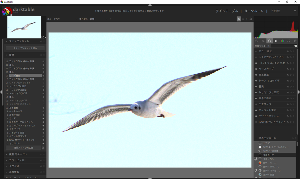Expand the カラーピッカー panel

pyautogui.click(x=6, y=160)
